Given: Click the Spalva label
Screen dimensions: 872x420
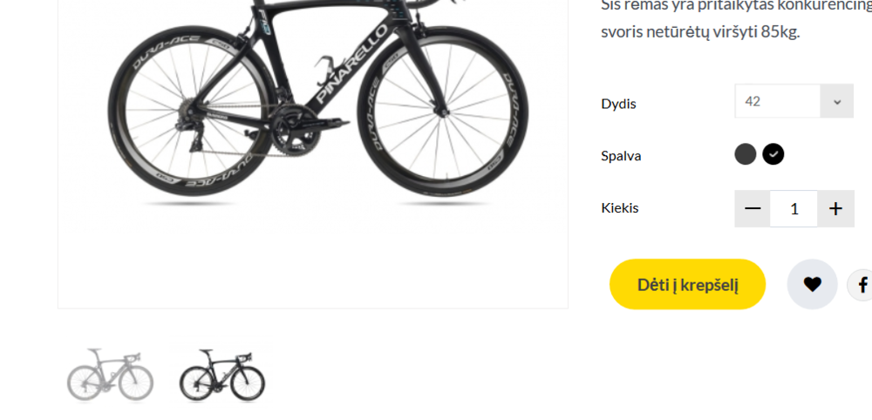Looking at the screenshot, I should (x=621, y=156).
